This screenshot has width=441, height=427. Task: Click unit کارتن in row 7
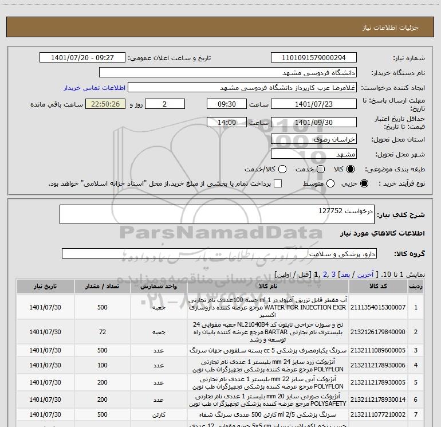(x=159, y=414)
